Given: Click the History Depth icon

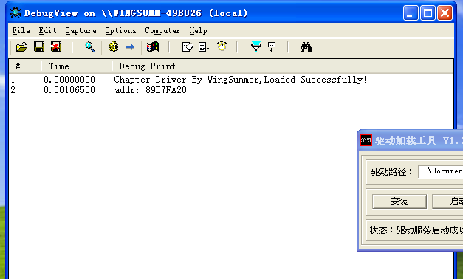Looking at the screenshot, I should tap(188, 47).
